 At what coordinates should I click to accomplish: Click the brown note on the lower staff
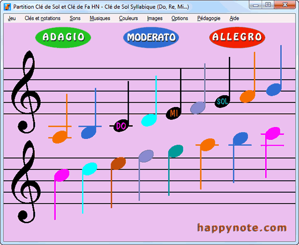click(118, 163)
